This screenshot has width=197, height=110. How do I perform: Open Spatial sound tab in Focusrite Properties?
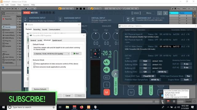click(x=57, y=40)
